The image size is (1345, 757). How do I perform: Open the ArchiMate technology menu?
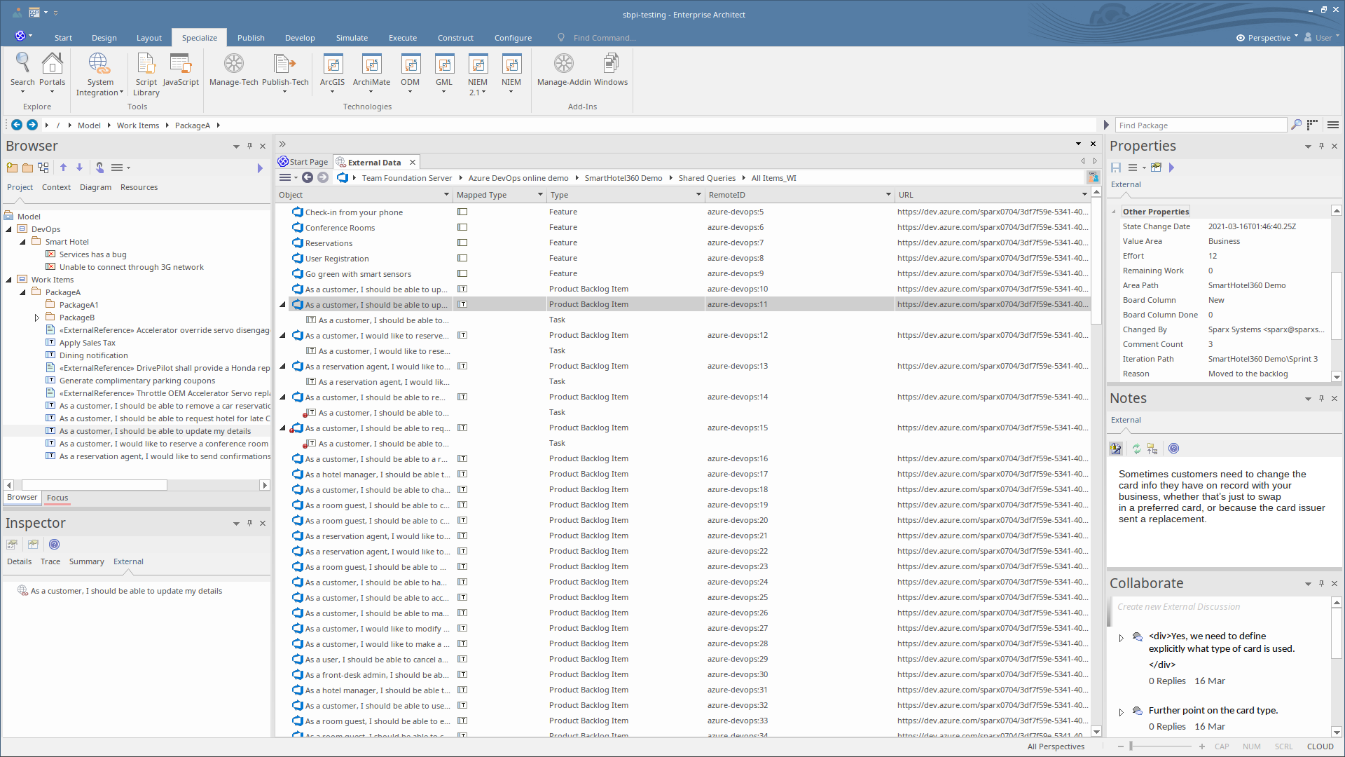click(x=371, y=73)
